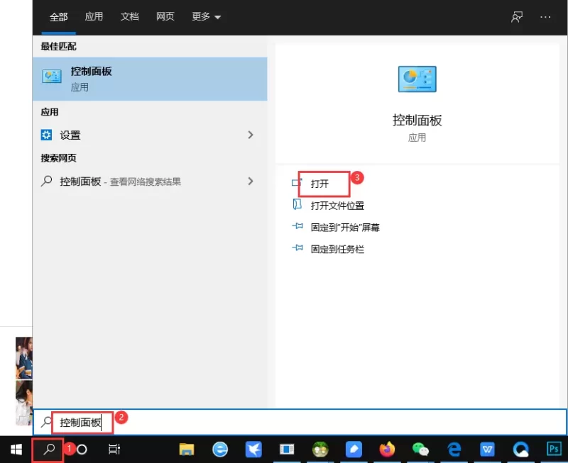Expand the 设置 search category arrow
568x463 pixels.
click(x=251, y=135)
